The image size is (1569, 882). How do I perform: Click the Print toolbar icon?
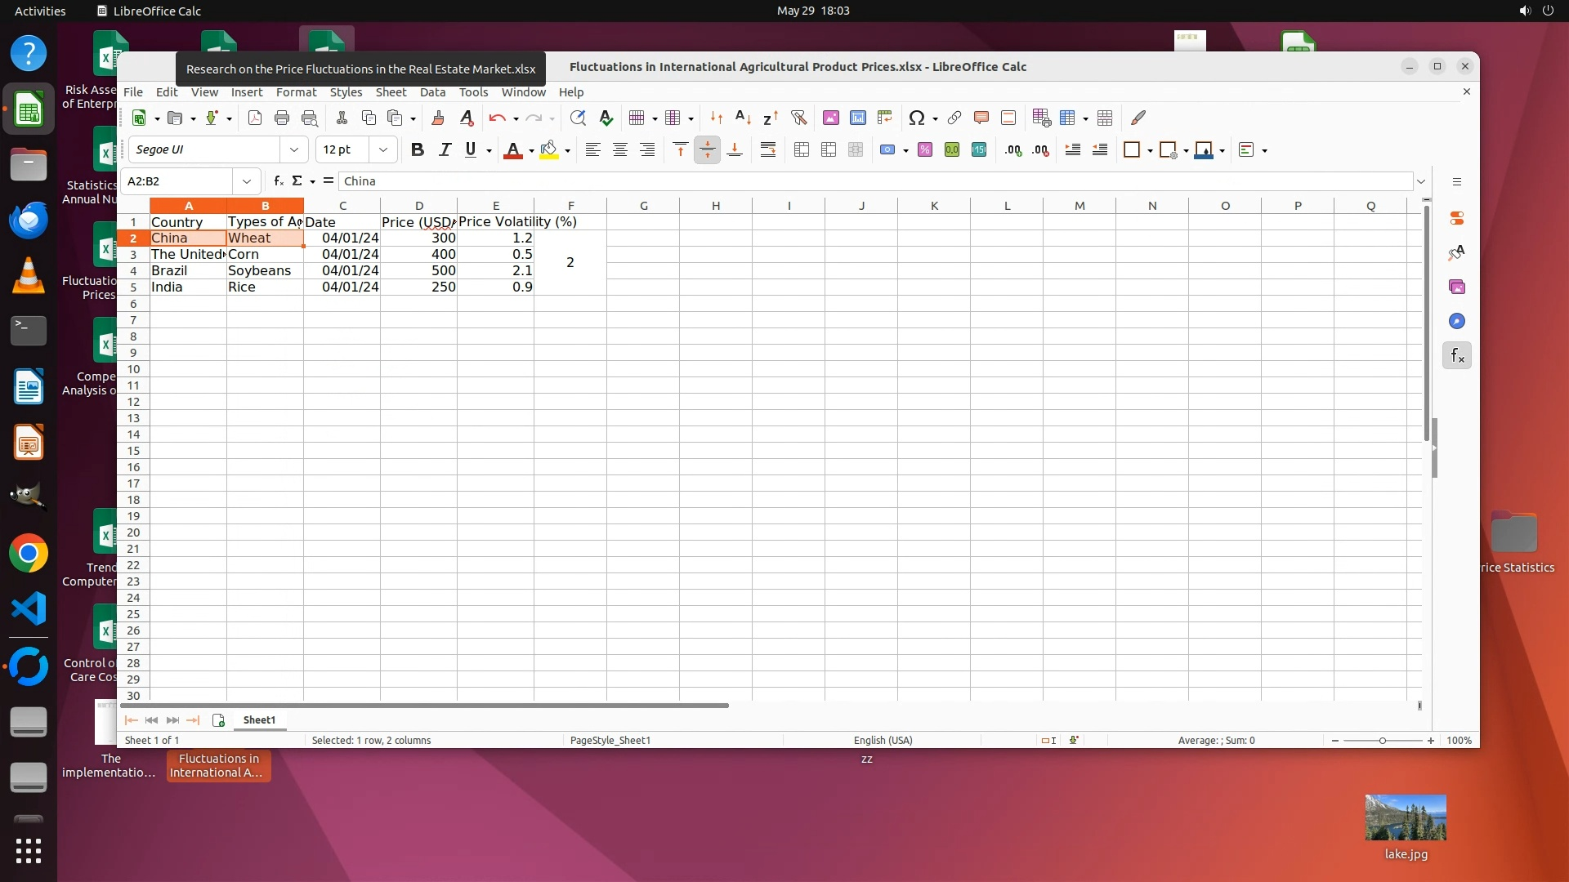[x=282, y=118]
